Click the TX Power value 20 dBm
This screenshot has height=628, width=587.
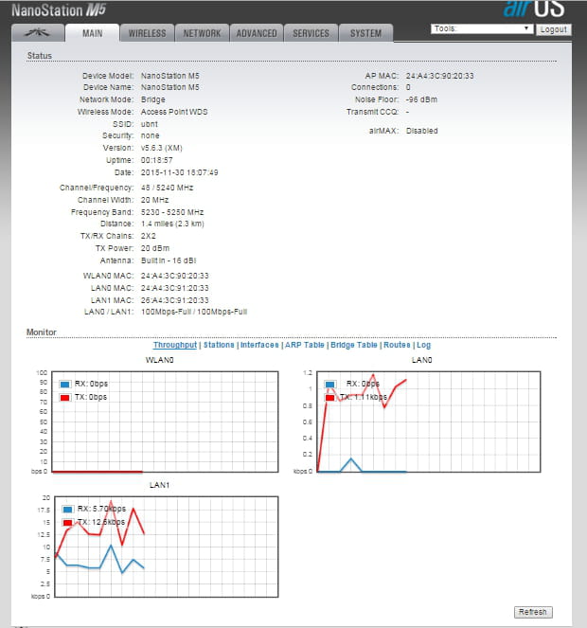tap(155, 248)
